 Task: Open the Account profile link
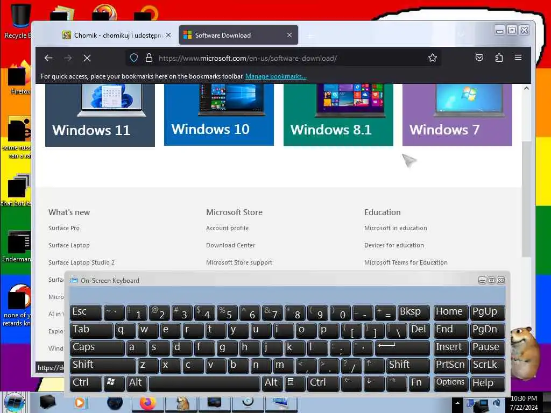tap(228, 228)
